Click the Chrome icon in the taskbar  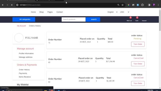pyautogui.click(x=52, y=90)
